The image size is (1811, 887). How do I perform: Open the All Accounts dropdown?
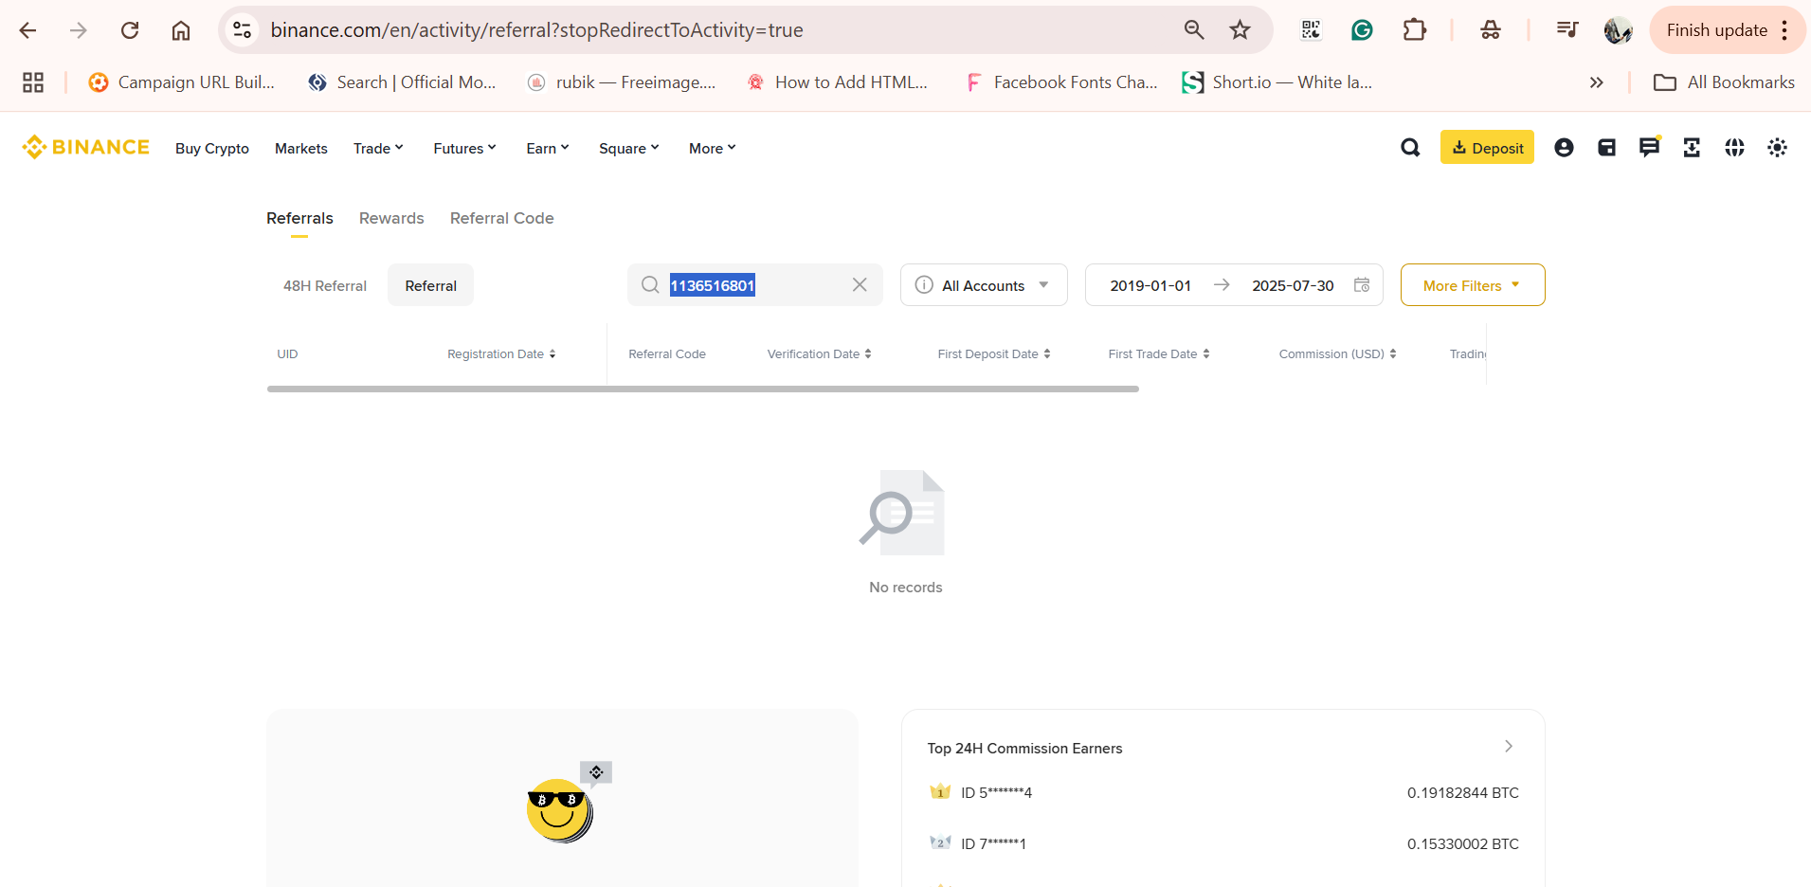984,284
